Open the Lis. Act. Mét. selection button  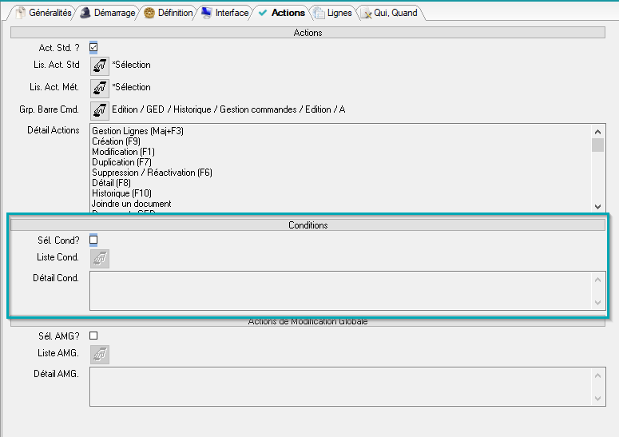tap(99, 88)
